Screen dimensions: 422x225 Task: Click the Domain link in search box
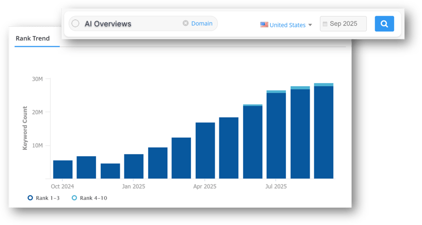[202, 24]
